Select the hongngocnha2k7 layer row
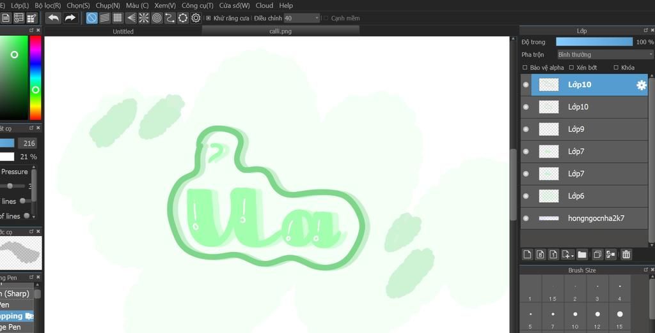This screenshot has width=655, height=333. point(584,218)
